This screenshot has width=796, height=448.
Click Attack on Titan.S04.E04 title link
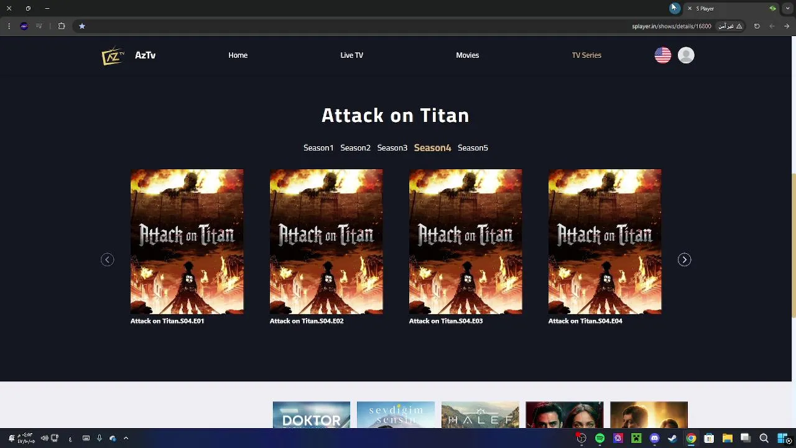pos(585,321)
